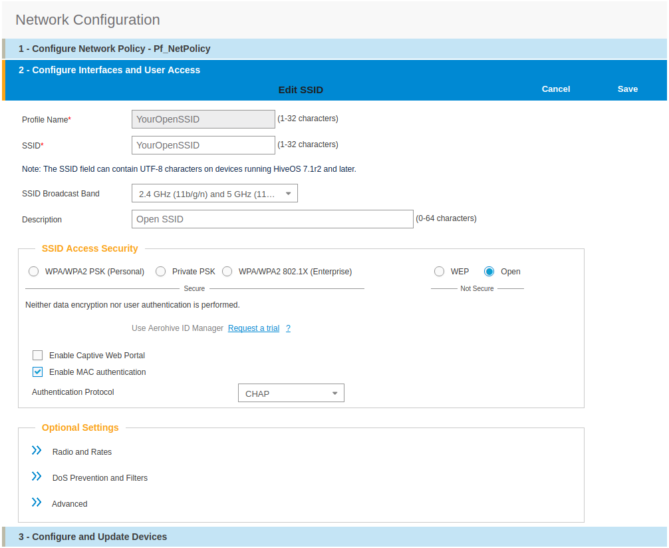Select the Open security radio button
This screenshot has height=548, width=669.
(489, 272)
